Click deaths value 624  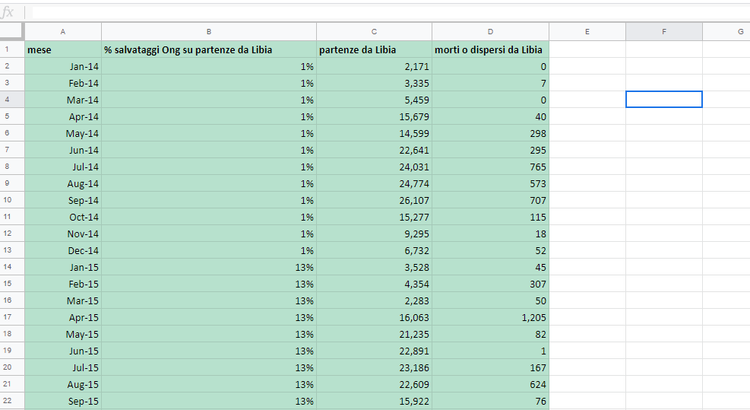pos(490,384)
